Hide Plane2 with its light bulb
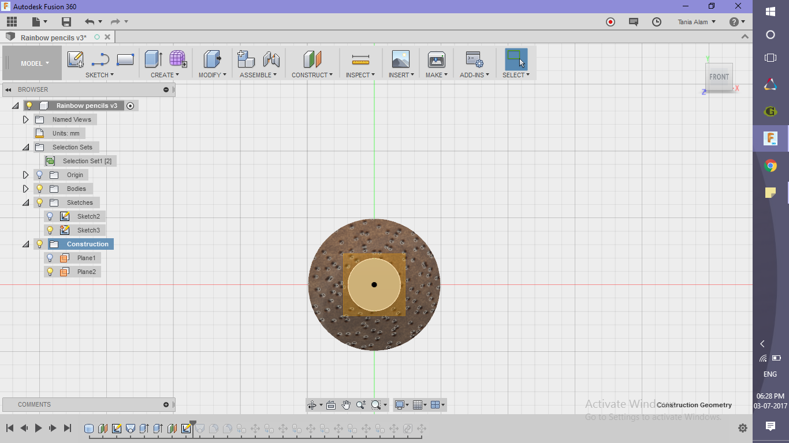Viewport: 789px width, 443px height. (50, 272)
